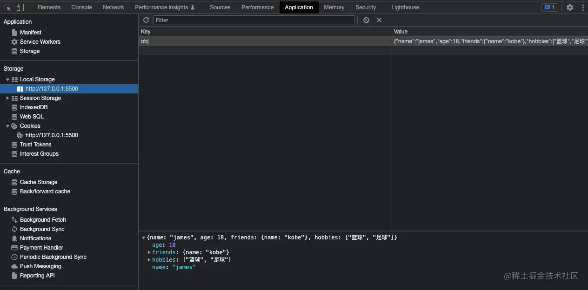Open the Performance insights tab
The width and height of the screenshot is (588, 290).
pos(165,7)
